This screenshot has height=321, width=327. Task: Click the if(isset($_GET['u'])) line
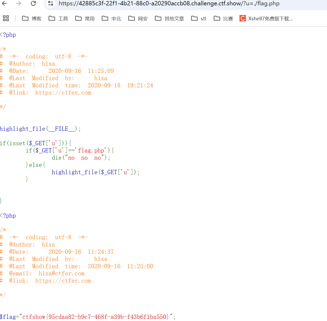coord(36,143)
